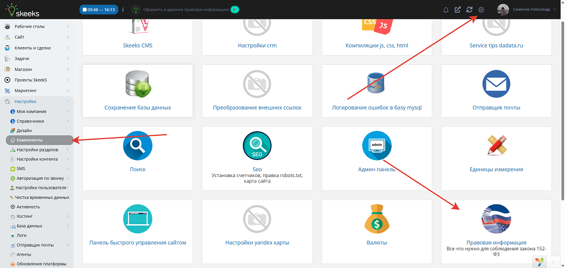Click the database icon on Сохранение базы данных card

(138, 85)
